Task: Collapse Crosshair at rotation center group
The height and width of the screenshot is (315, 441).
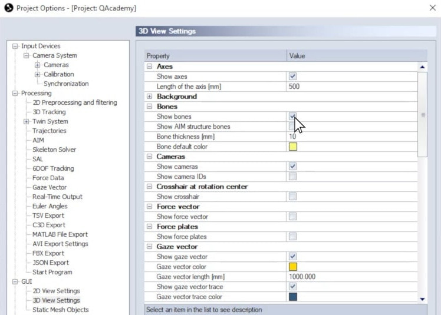Action: 150,187
